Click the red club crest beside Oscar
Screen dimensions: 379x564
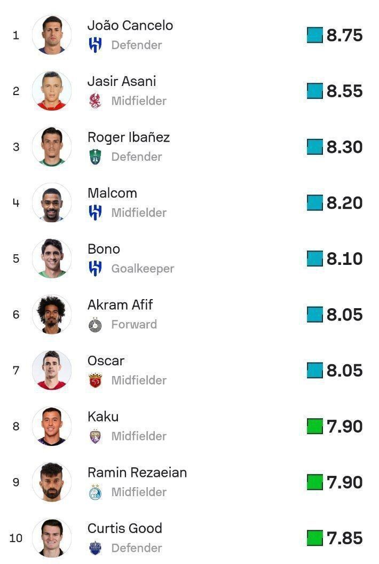click(x=95, y=380)
